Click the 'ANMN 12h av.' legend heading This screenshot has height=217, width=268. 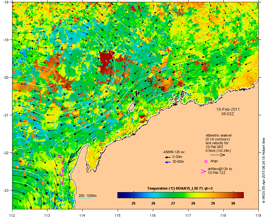(174, 152)
